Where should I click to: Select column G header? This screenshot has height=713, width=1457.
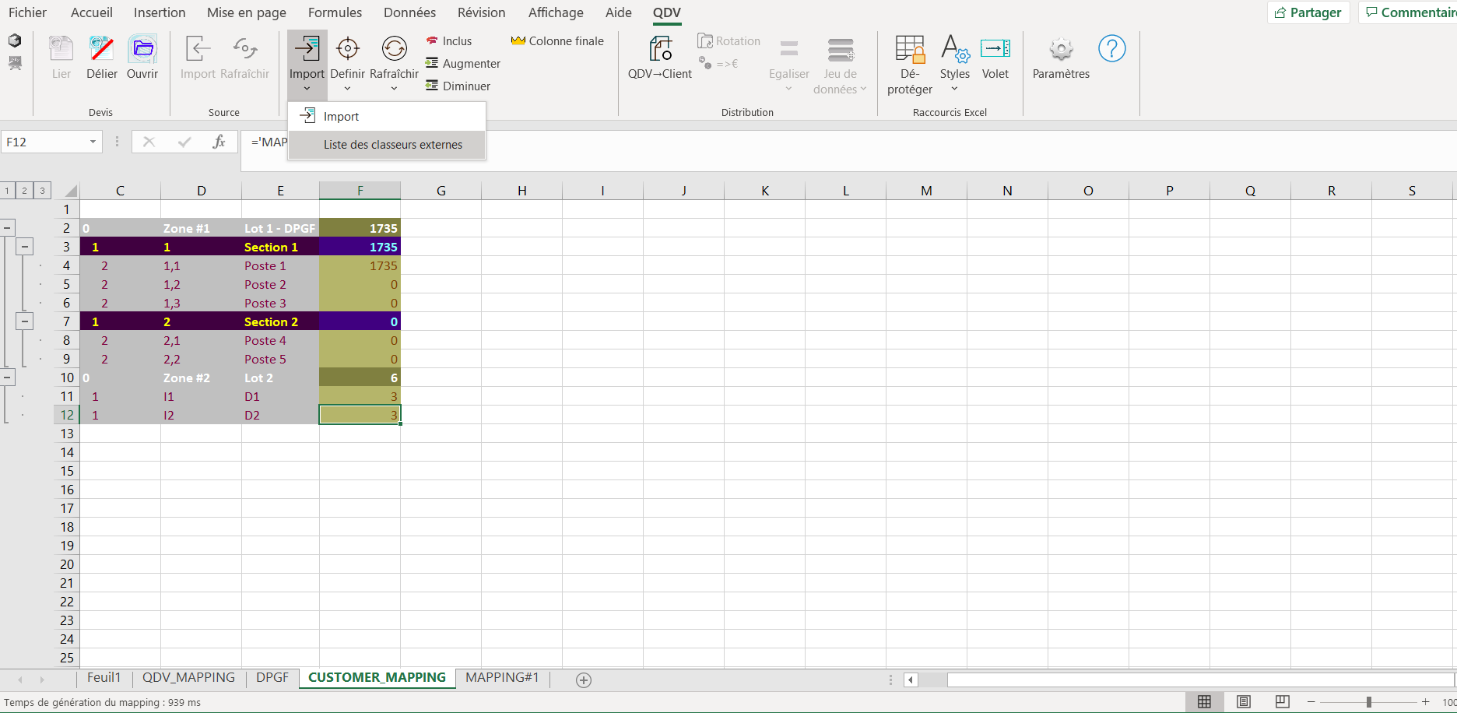441,191
